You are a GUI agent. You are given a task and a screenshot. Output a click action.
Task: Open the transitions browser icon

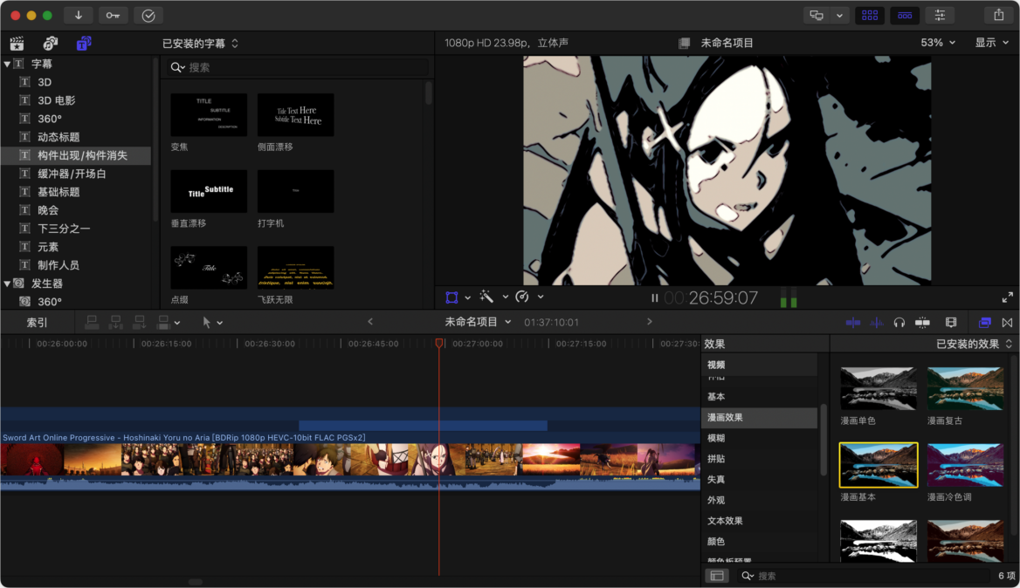(1007, 323)
